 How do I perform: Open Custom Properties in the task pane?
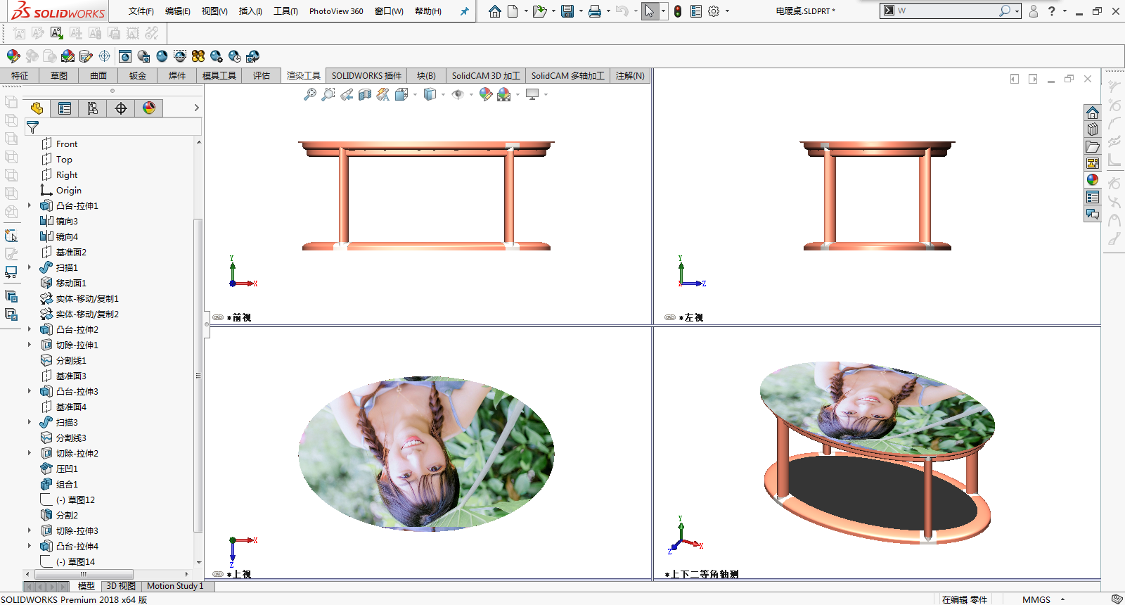pos(1092,197)
